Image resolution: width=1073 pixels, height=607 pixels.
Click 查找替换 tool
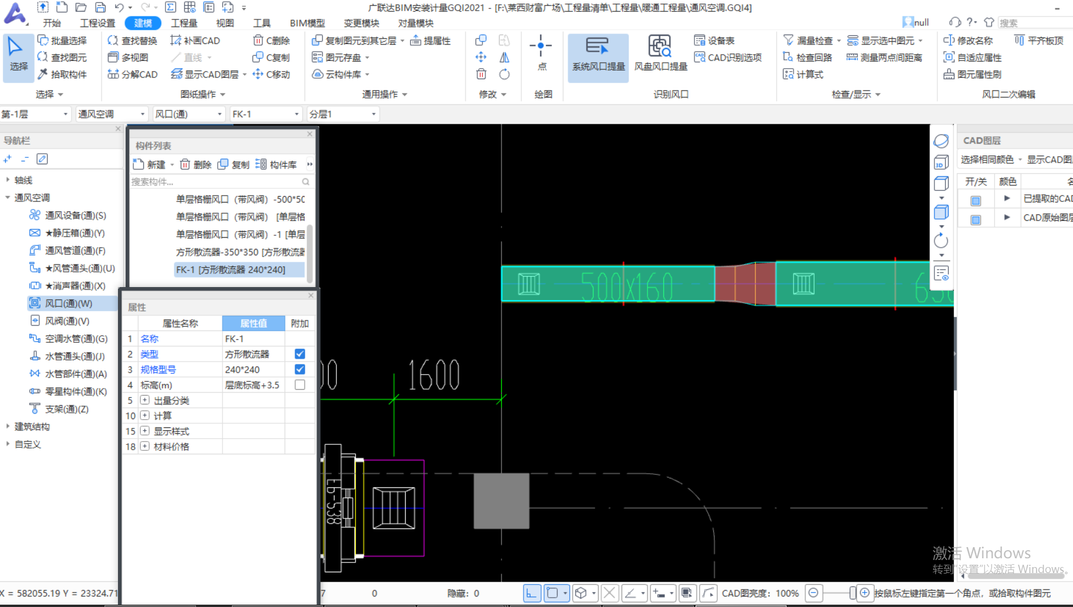click(133, 41)
